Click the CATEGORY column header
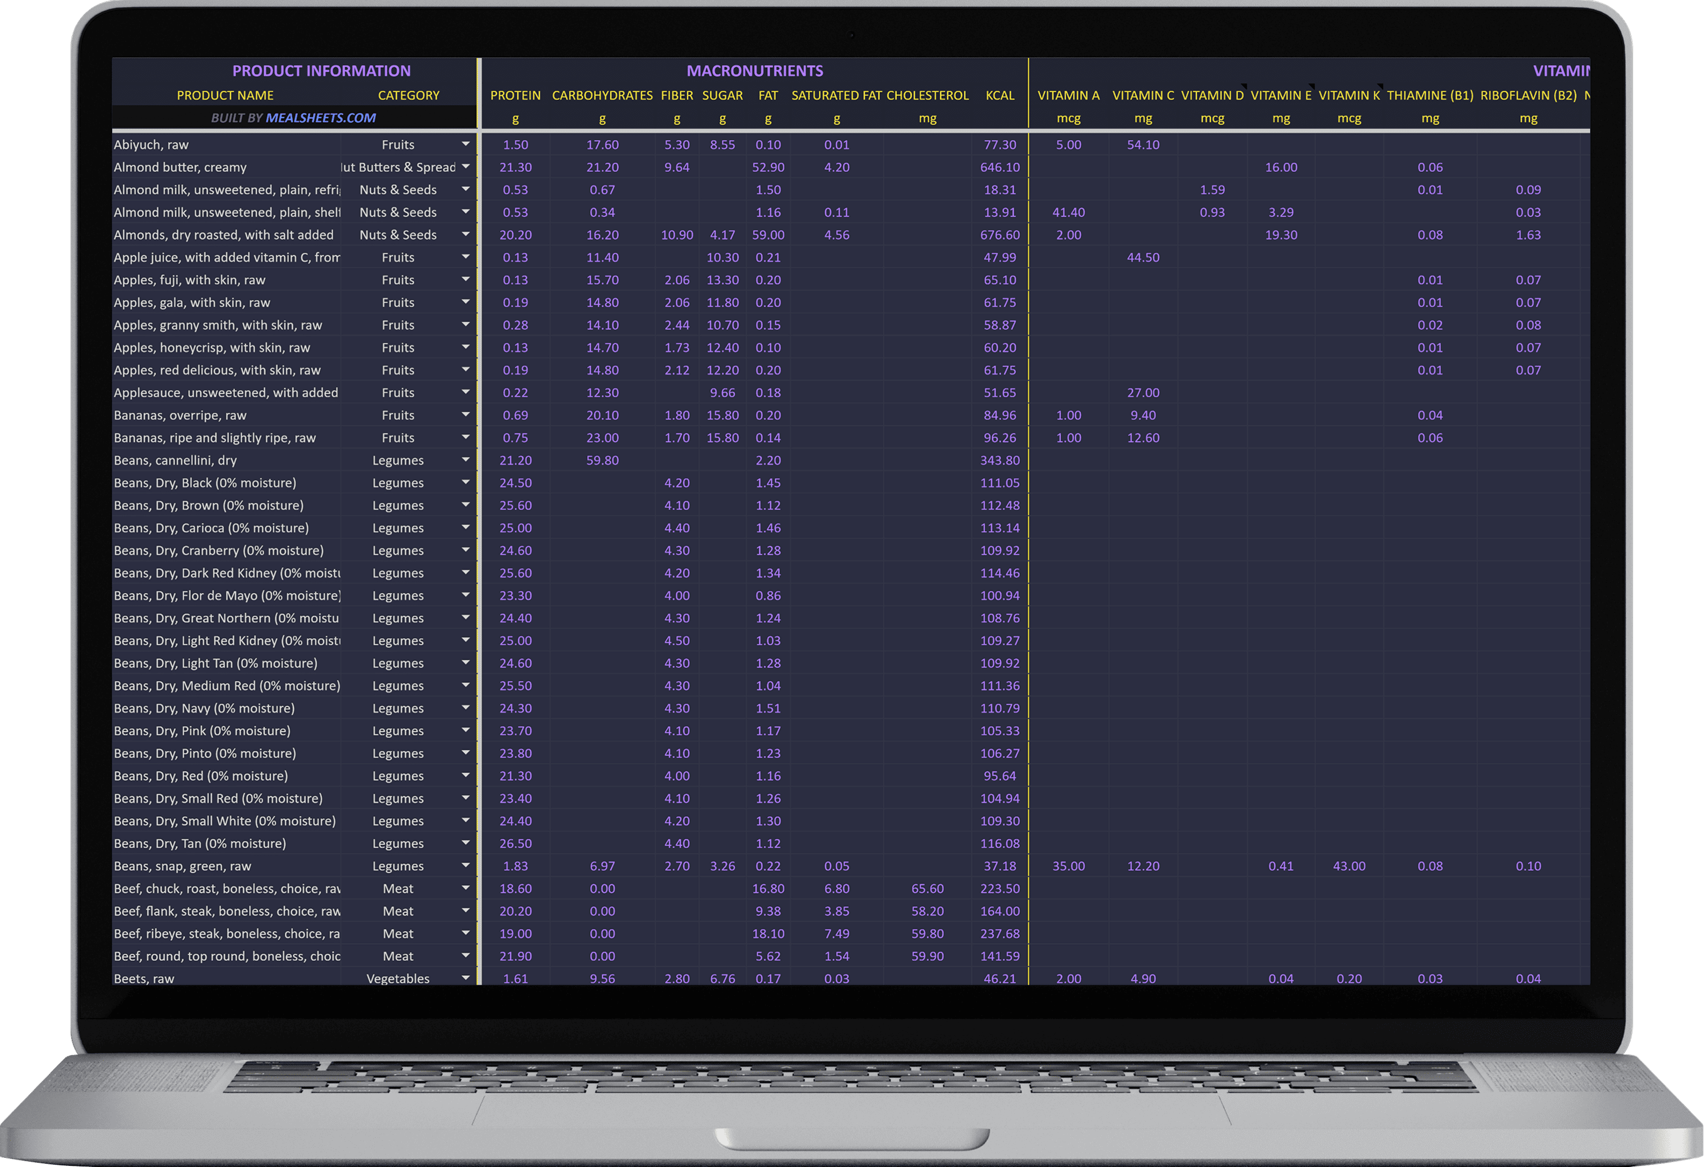The height and width of the screenshot is (1167, 1704). pos(408,95)
